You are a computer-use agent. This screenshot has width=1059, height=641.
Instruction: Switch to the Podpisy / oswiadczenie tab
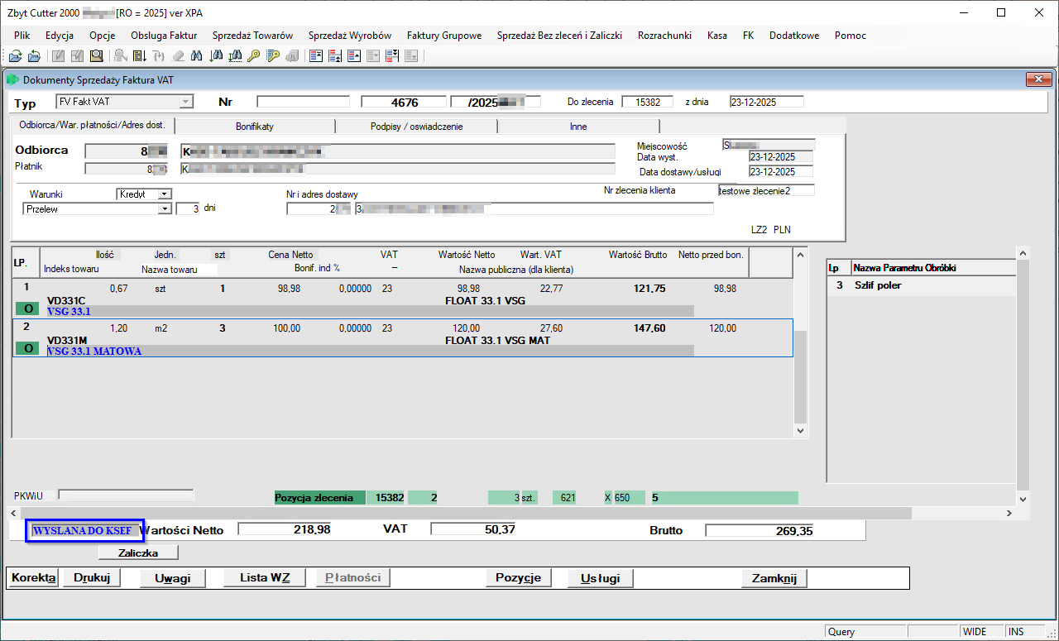416,127
